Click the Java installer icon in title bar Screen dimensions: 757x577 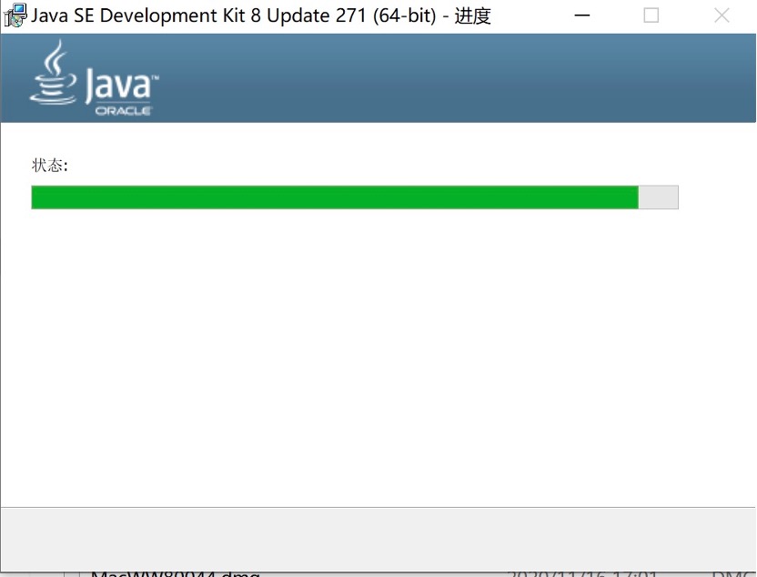[15, 15]
